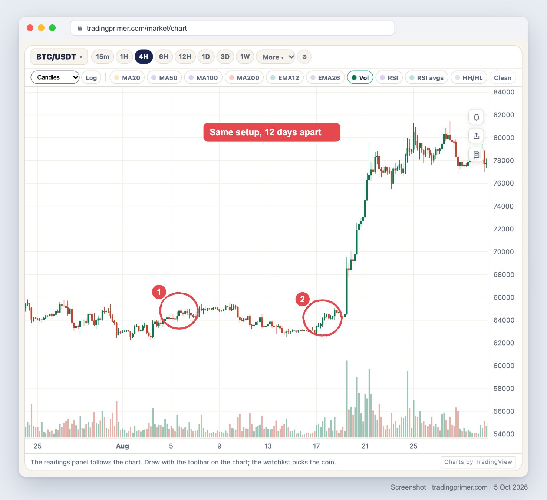Image resolution: width=547 pixels, height=500 pixels.
Task: Enable the MA100 overlay
Action: pos(203,78)
